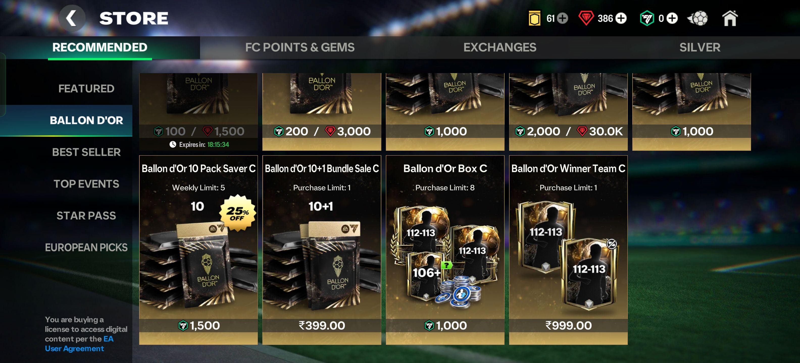The height and width of the screenshot is (363, 800).
Task: Switch to the Silver tab
Action: point(700,47)
